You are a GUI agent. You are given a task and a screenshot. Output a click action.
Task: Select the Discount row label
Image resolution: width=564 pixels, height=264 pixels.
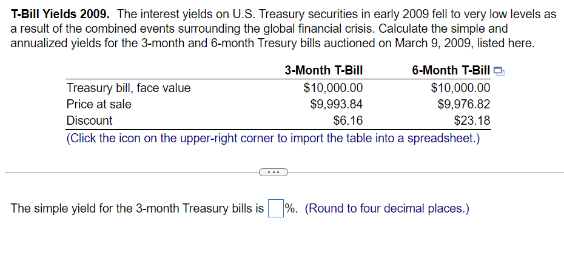(90, 120)
